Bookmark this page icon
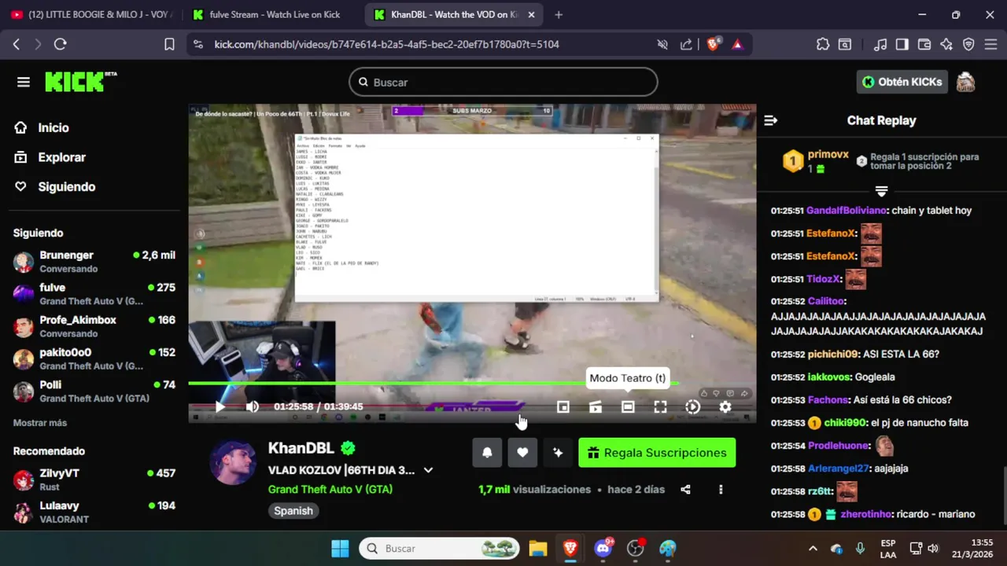Image resolution: width=1007 pixels, height=566 pixels. [169, 45]
